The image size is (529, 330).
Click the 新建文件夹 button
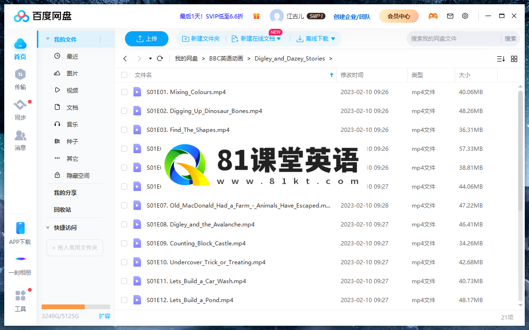[201, 39]
